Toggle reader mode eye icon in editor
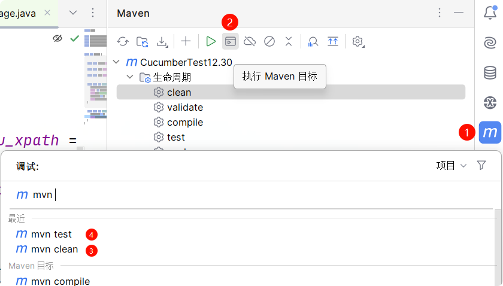Screen dimensions: 503x286 (57, 39)
